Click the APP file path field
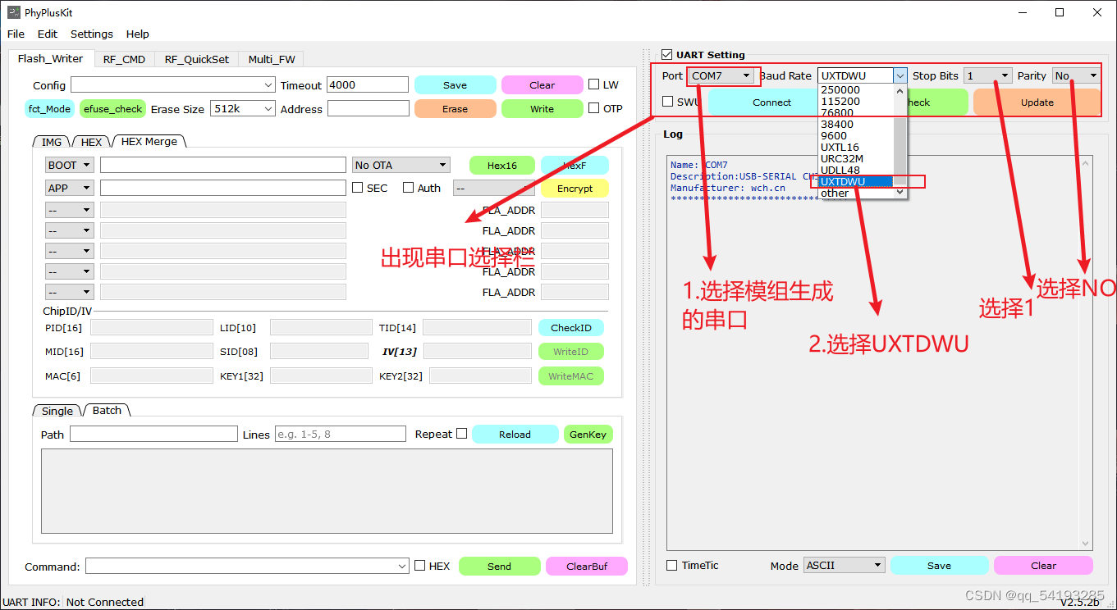 pyautogui.click(x=223, y=188)
